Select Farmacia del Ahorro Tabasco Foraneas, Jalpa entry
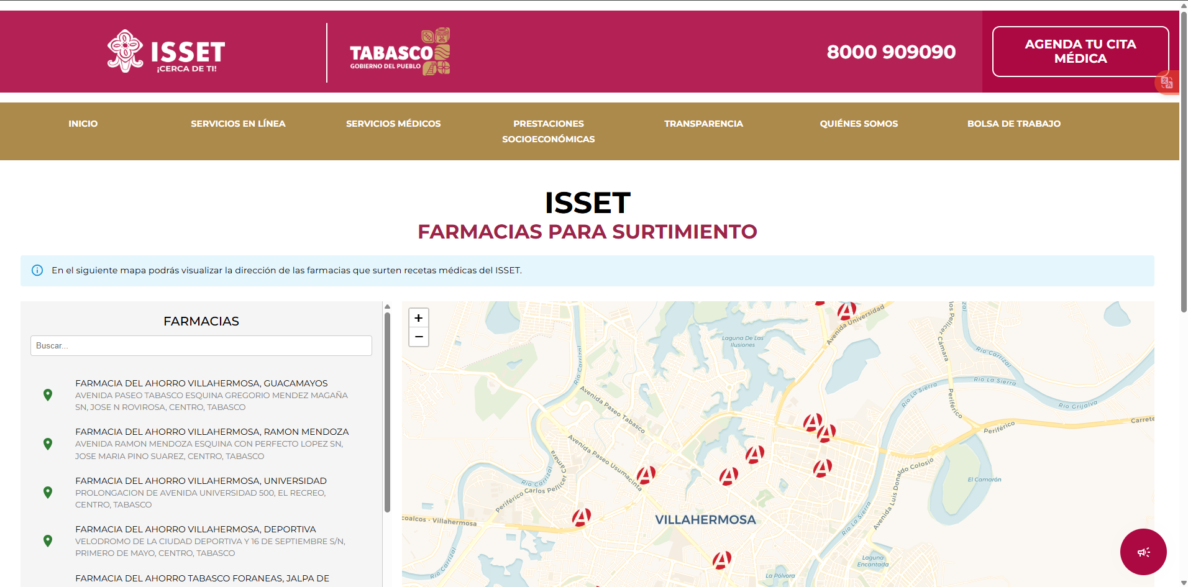 [202, 578]
